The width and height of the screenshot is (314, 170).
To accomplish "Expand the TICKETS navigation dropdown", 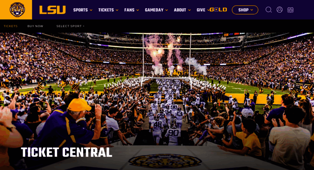I will point(108,10).
